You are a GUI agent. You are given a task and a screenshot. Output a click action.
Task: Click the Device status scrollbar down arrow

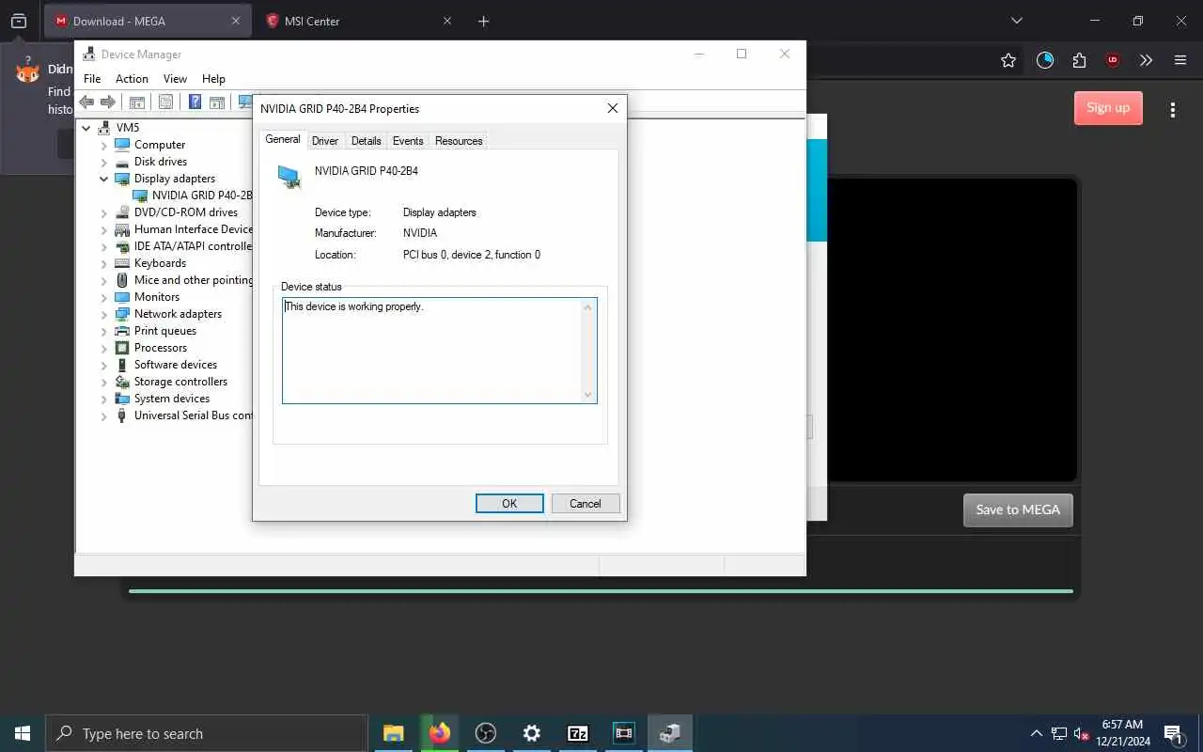click(x=588, y=395)
